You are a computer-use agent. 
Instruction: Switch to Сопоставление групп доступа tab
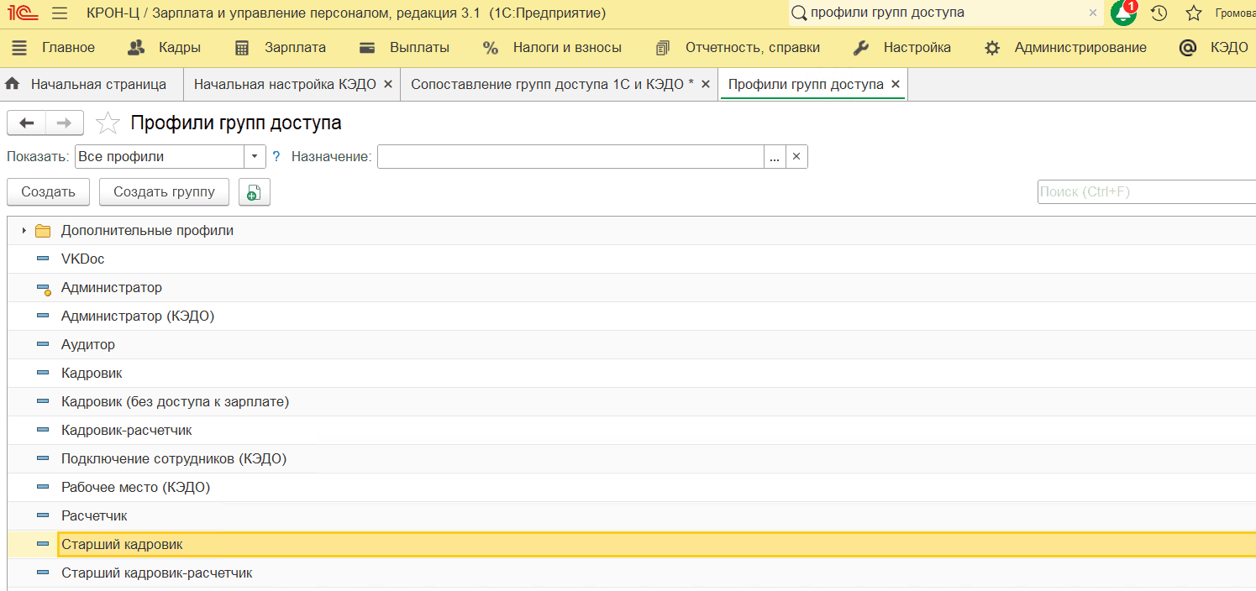click(x=552, y=85)
